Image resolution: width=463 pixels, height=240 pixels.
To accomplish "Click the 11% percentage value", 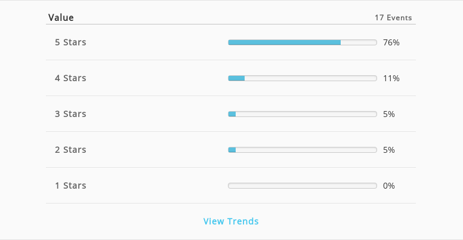I will click(x=391, y=78).
